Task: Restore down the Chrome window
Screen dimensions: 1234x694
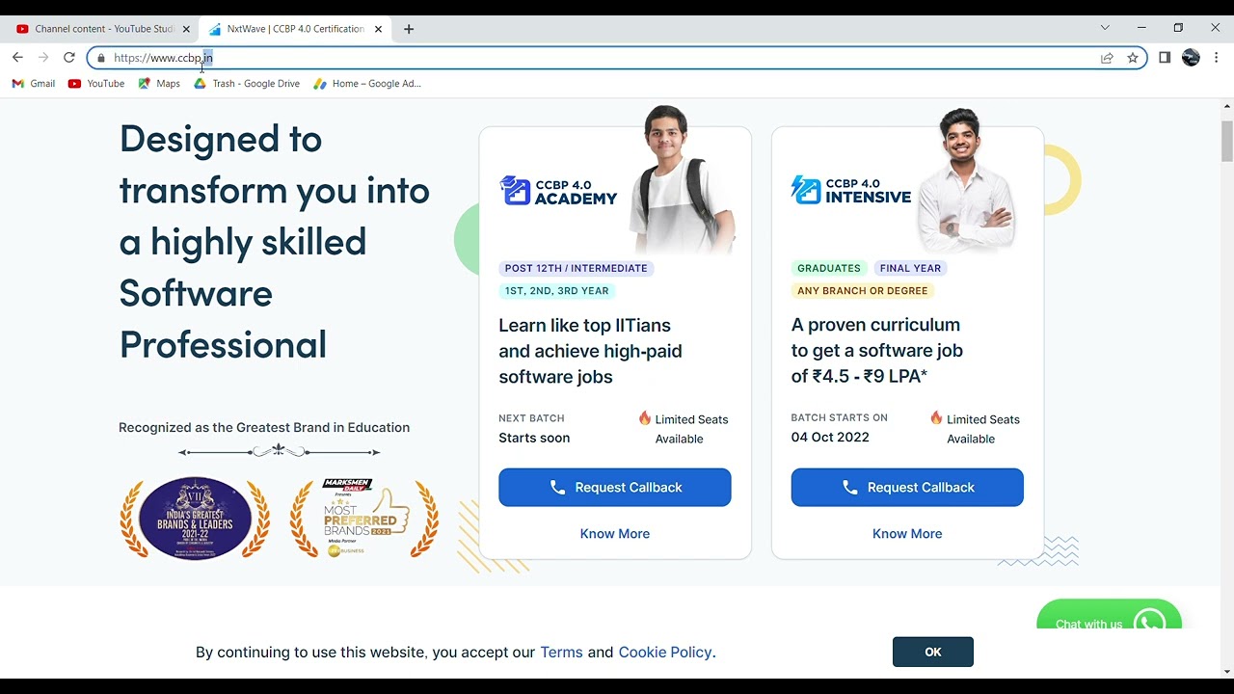Action: [1178, 28]
